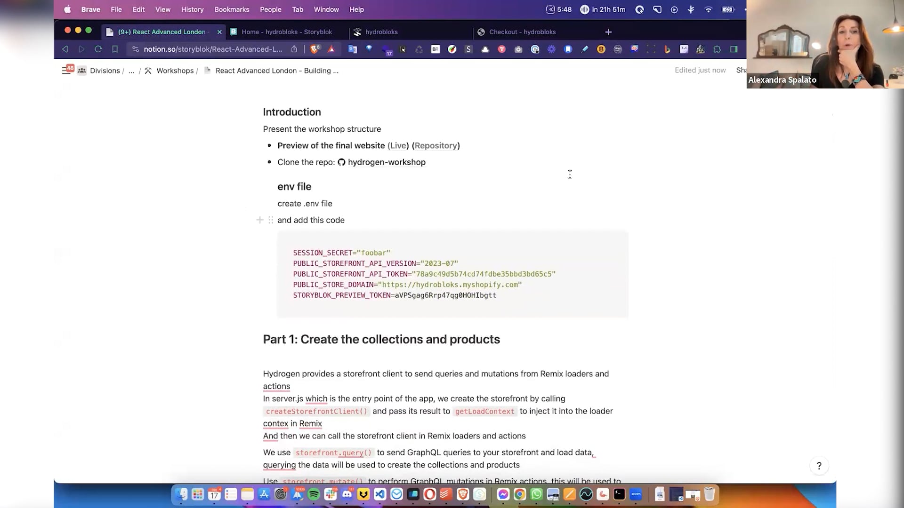Image resolution: width=904 pixels, height=508 pixels.
Task: Open Brave Shields lion icon
Action: coord(315,49)
